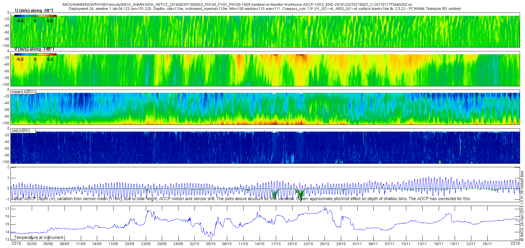The width and height of the screenshot is (525, 248).
Task: Click the V velocity colorbar
Action: click(35, 54)
